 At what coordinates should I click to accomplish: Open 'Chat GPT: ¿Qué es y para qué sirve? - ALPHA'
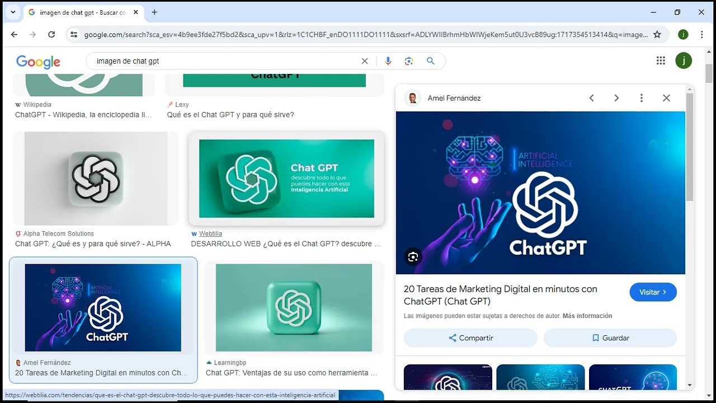[x=93, y=243]
